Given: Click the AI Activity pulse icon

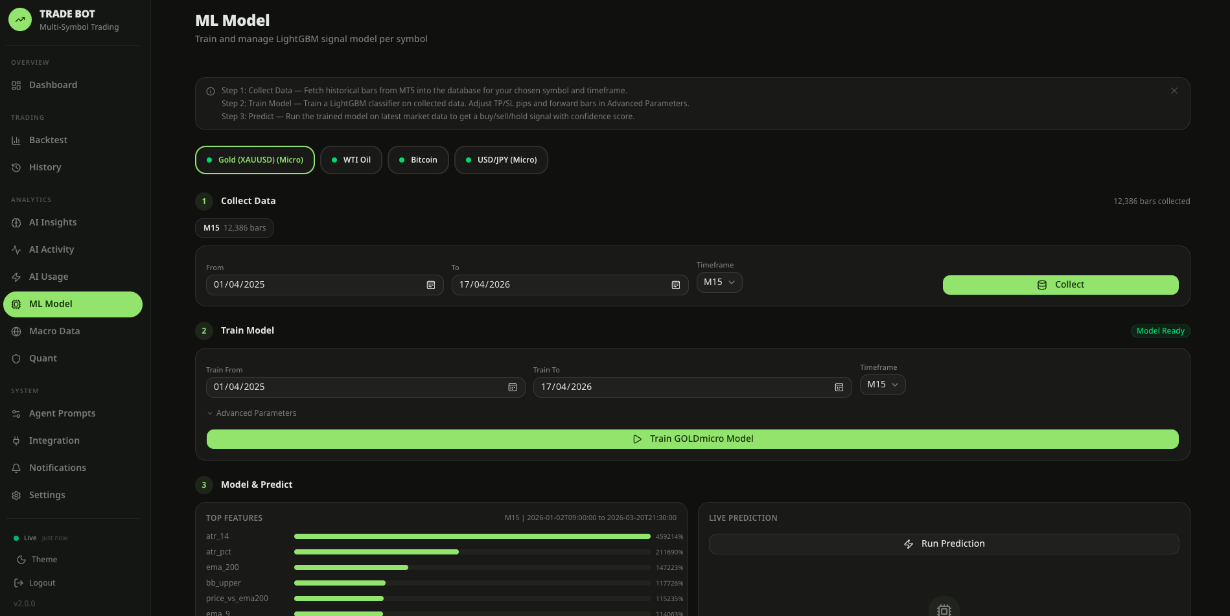Looking at the screenshot, I should 16,250.
